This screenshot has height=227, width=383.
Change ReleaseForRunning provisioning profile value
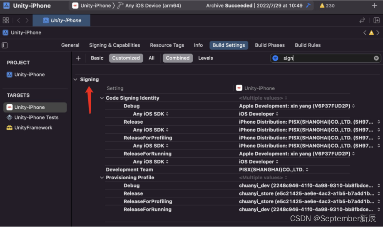pos(309,210)
